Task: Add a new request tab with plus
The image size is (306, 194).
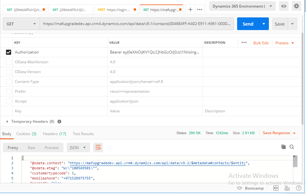Action: [x=190, y=9]
